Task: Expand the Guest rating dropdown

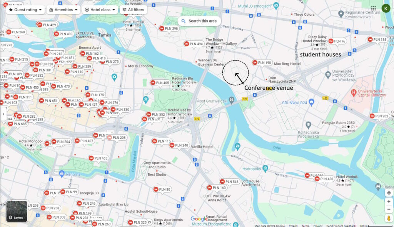Action: click(x=25, y=10)
